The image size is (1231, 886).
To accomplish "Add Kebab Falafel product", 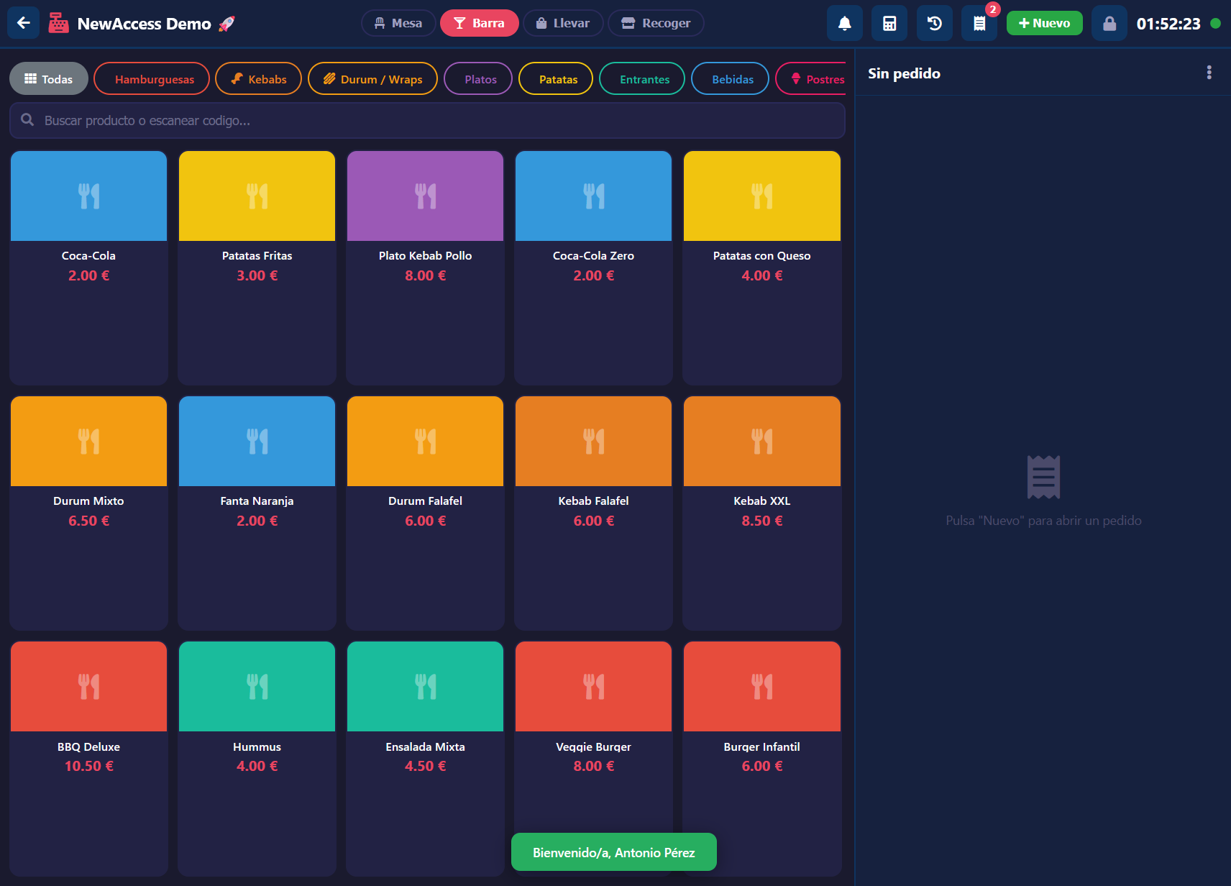I will click(x=593, y=513).
